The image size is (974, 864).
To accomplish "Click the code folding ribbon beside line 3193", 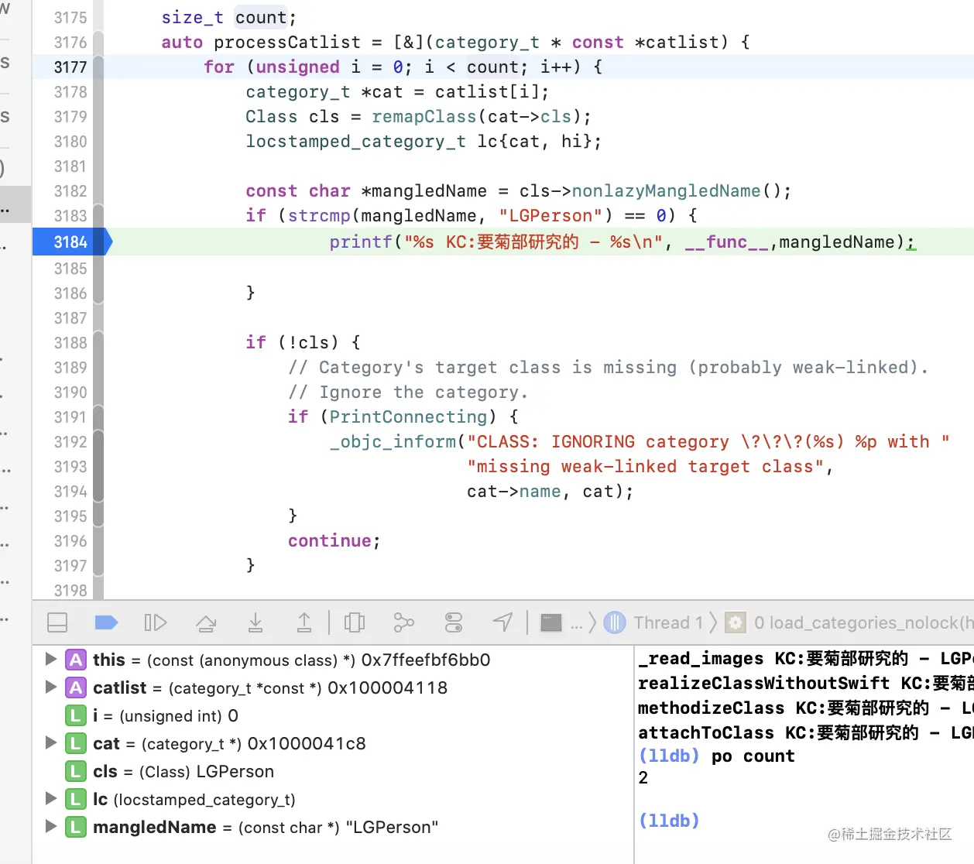I will [x=98, y=467].
